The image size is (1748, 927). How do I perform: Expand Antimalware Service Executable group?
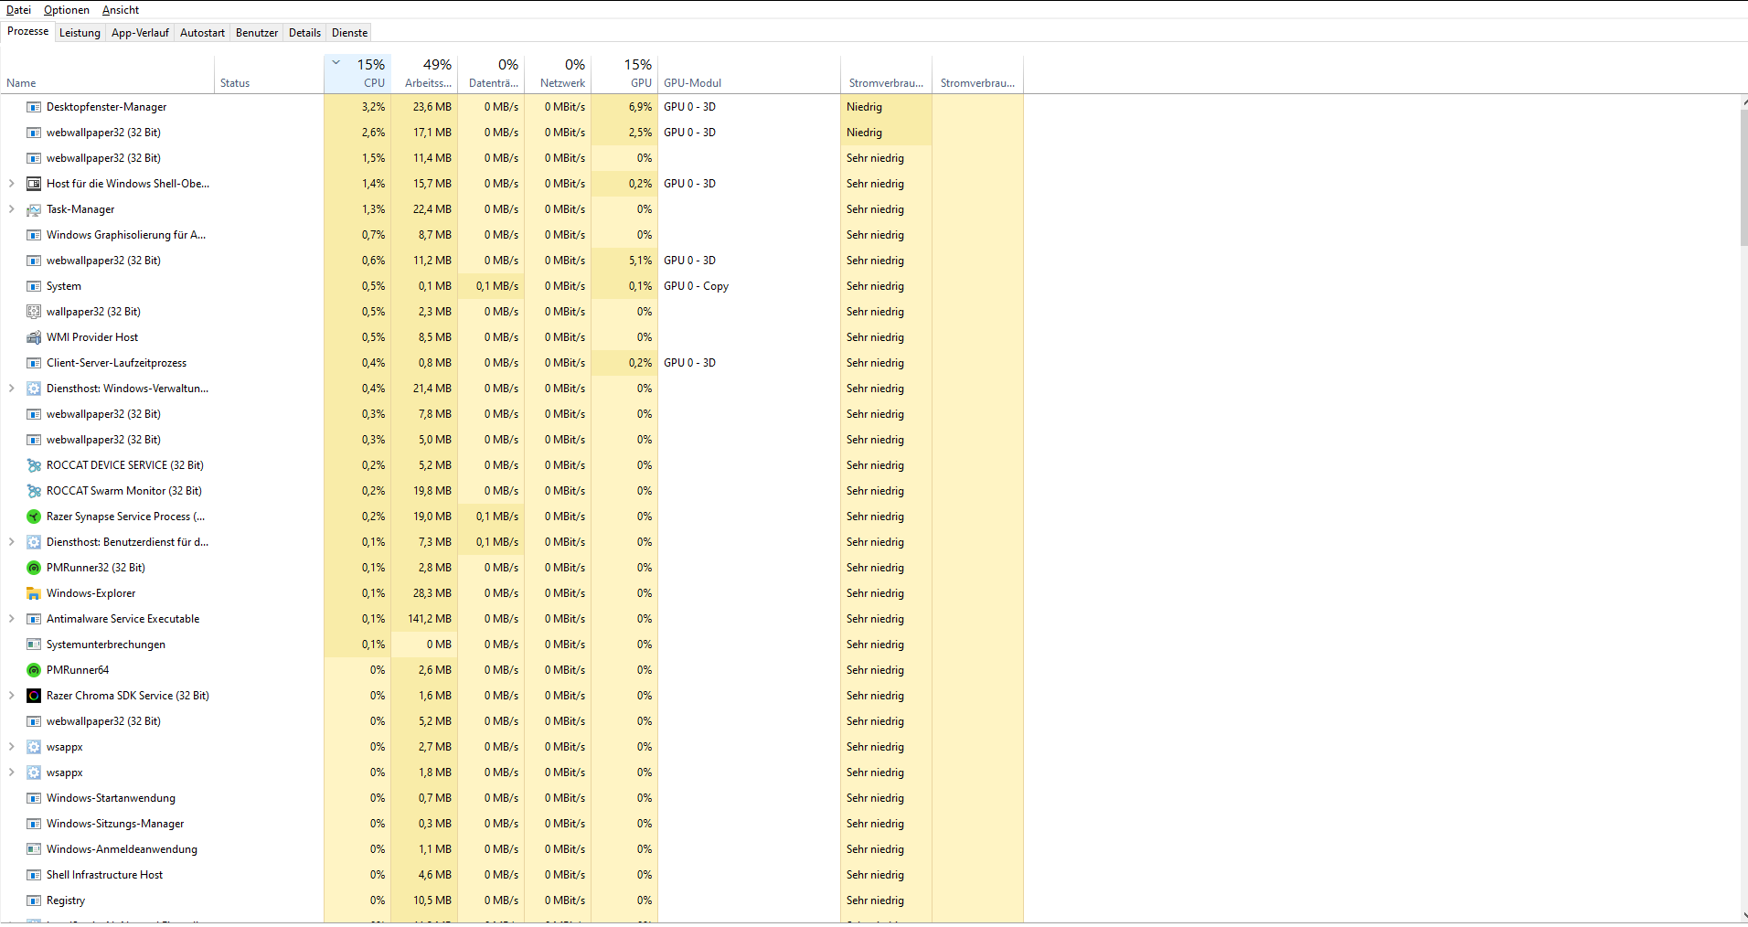(11, 619)
